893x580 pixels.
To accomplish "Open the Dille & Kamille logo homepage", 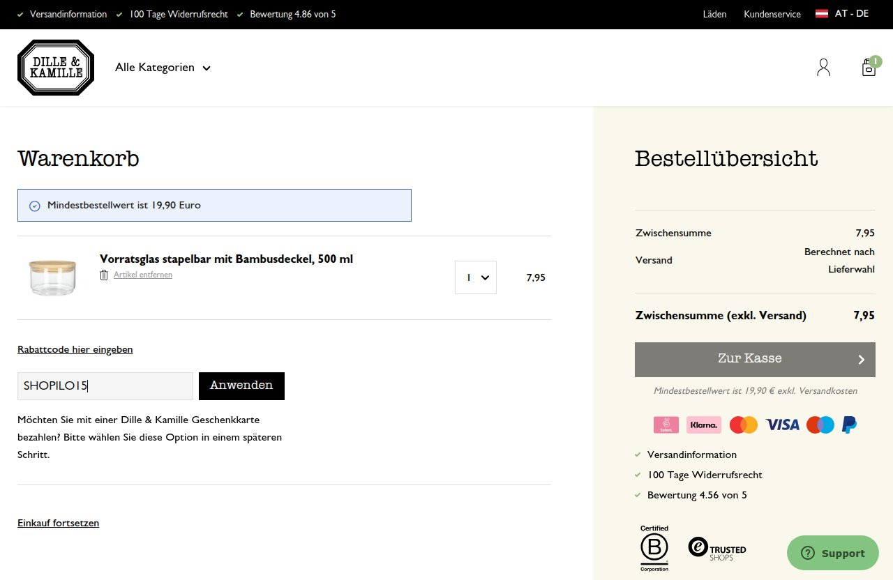I will click(x=56, y=68).
